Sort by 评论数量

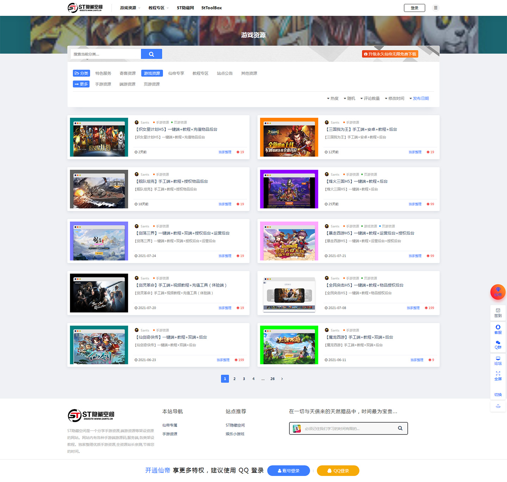click(x=370, y=99)
